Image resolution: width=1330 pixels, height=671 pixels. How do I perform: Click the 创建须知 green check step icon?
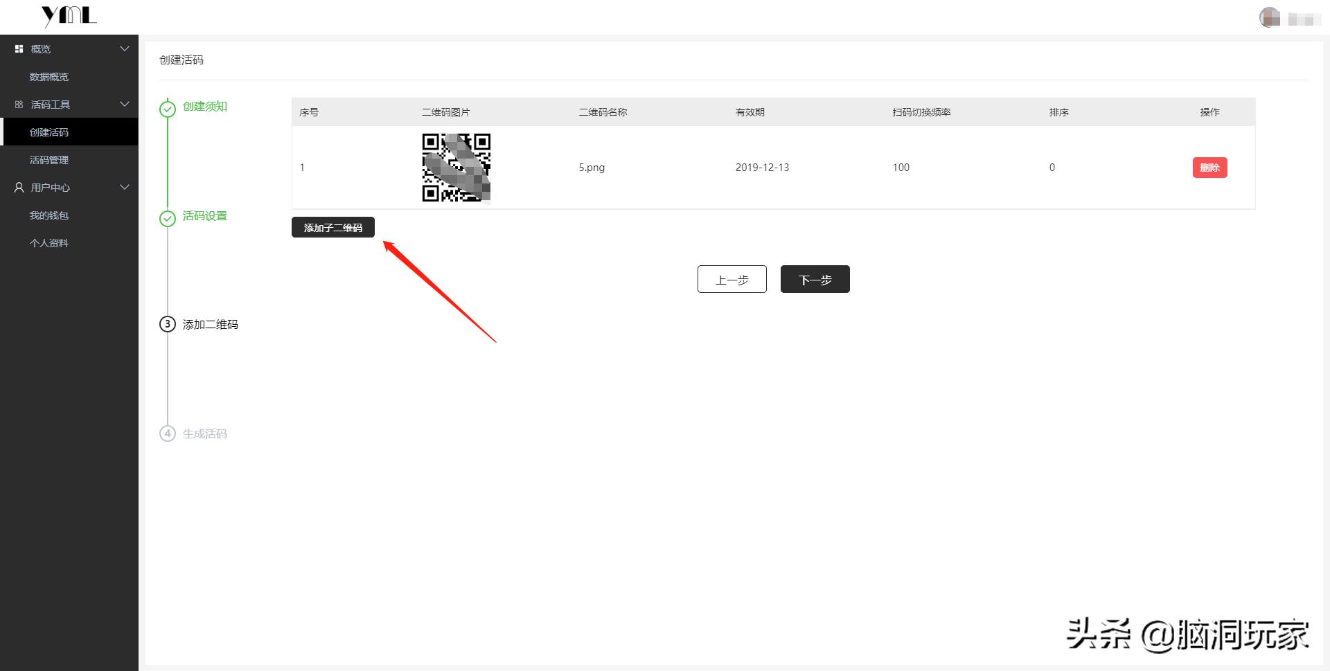click(x=168, y=109)
